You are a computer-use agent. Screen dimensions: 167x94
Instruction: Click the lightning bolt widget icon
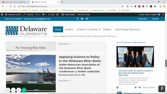162,89
